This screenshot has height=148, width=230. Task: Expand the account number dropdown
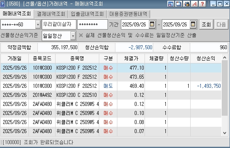coord(38,24)
